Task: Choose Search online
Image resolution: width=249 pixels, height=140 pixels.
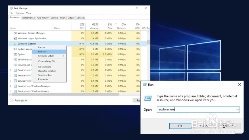Action: click(49, 75)
